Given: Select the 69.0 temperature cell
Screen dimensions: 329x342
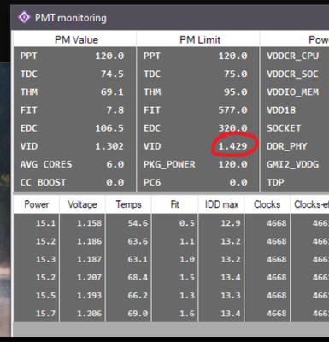Looking at the screenshot, I should (138, 314).
